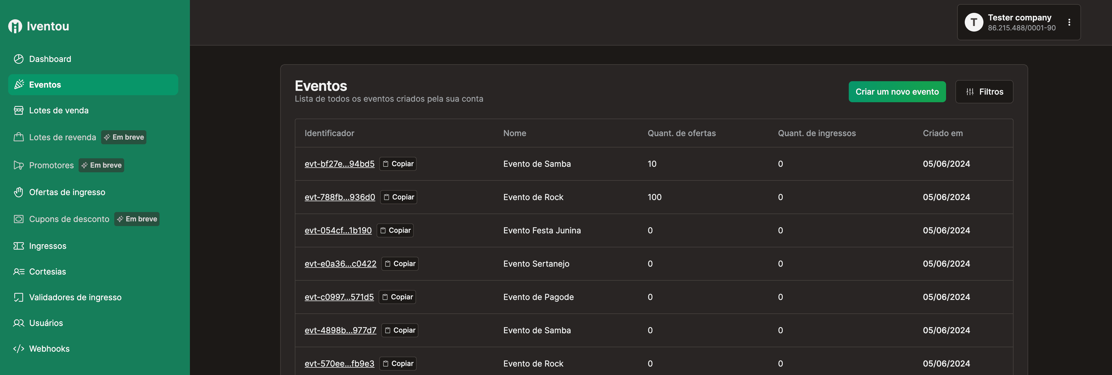Image resolution: width=1112 pixels, height=375 pixels.
Task: Click the Promotores megaphone icon
Action: click(19, 165)
